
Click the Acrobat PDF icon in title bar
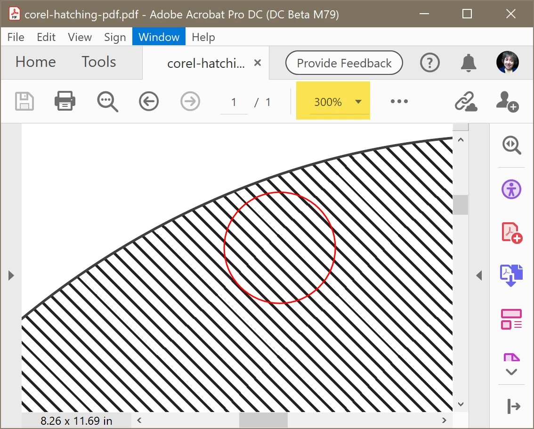14,14
